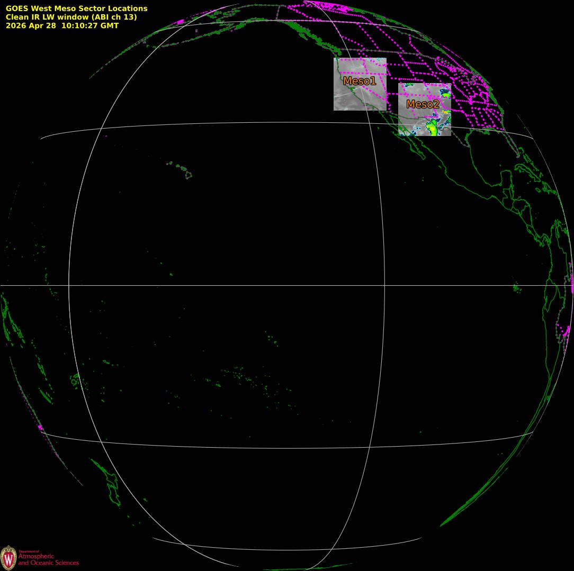
Task: Click the GOES West Meso Sector Locations title
Action: click(76, 8)
